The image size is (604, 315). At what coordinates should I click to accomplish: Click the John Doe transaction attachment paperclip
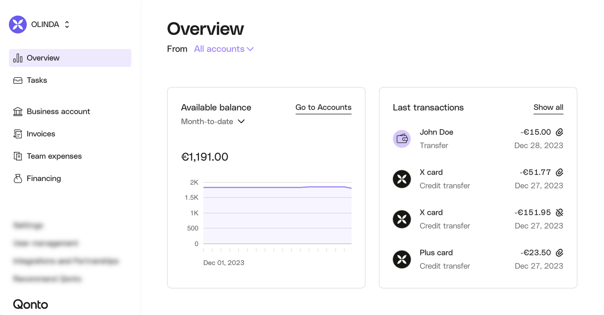coord(559,132)
